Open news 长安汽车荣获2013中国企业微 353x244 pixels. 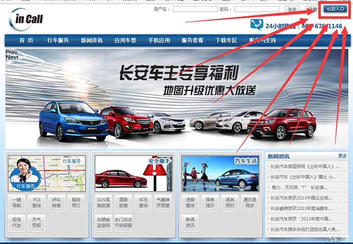point(301,198)
